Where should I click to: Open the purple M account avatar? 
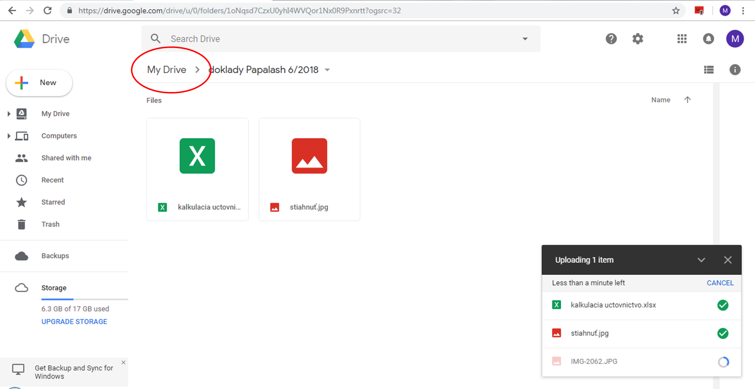[735, 39]
